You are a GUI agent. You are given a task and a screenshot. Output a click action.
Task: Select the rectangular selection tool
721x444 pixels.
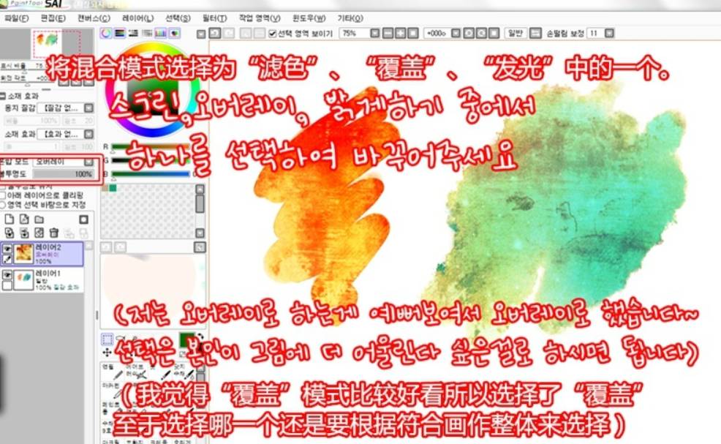click(x=107, y=339)
